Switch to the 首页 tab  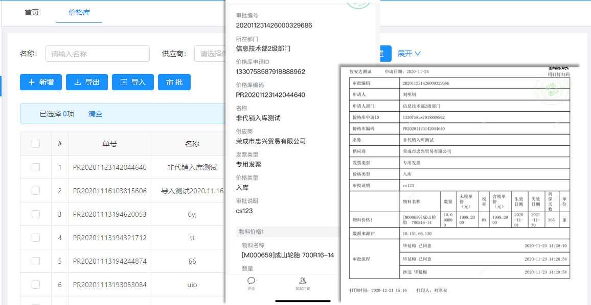point(32,12)
